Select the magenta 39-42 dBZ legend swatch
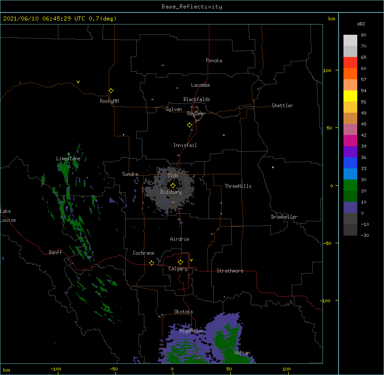The width and height of the screenshot is (384, 375). [350, 141]
